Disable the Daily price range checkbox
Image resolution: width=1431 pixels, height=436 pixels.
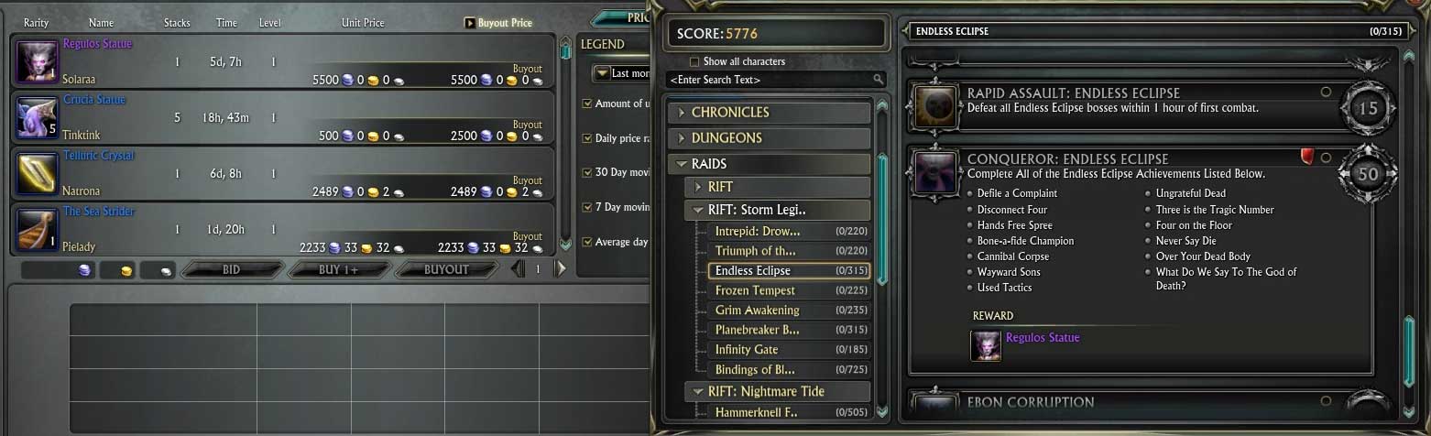[587, 138]
